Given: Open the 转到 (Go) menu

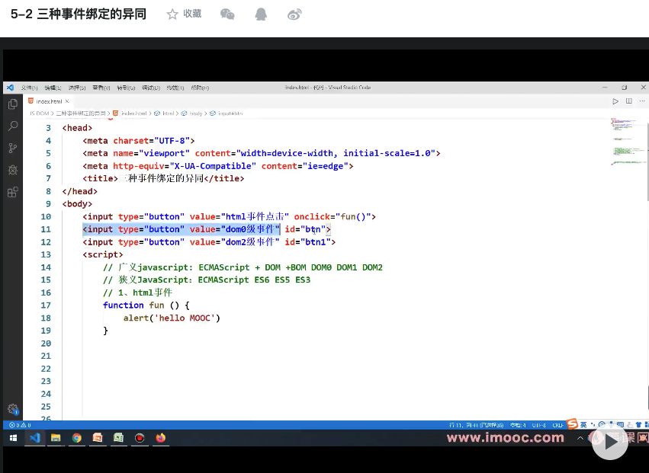Looking at the screenshot, I should point(126,88).
